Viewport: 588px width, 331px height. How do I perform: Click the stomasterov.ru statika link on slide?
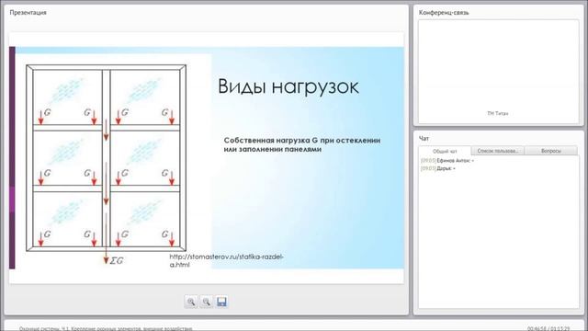click(226, 260)
